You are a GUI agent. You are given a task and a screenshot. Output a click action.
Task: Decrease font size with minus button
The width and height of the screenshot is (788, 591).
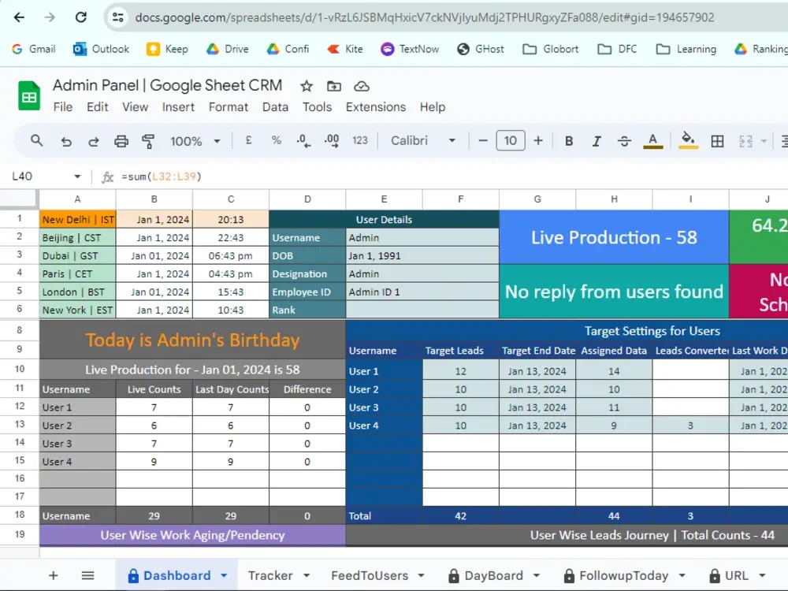[x=483, y=141]
